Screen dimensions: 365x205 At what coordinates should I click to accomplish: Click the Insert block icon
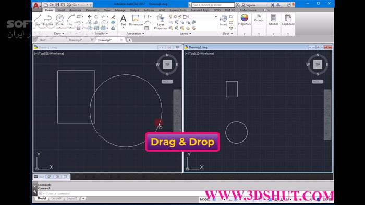[223, 20]
